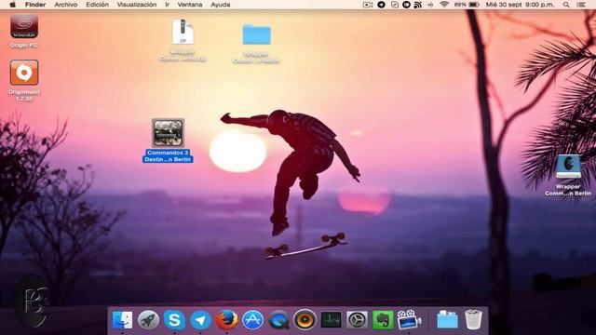
Task: Click the RSS feed menu bar icon
Action: (x=418, y=5)
